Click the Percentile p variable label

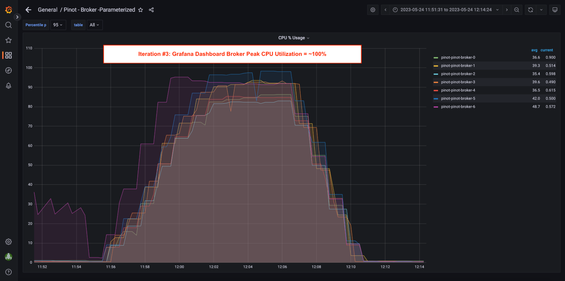click(x=36, y=25)
